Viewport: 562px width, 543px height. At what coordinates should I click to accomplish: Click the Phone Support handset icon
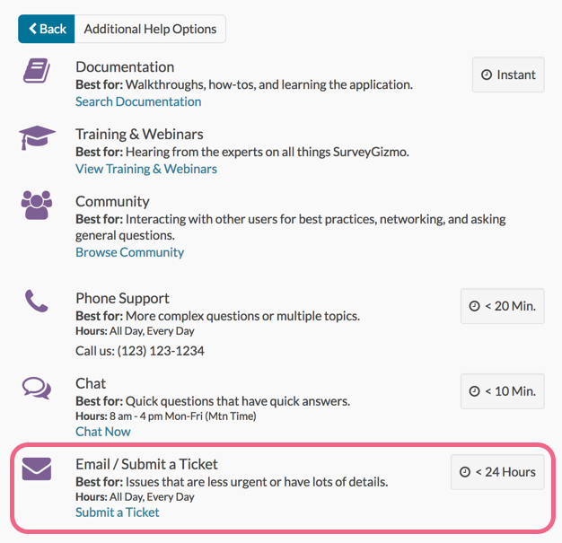tap(37, 302)
